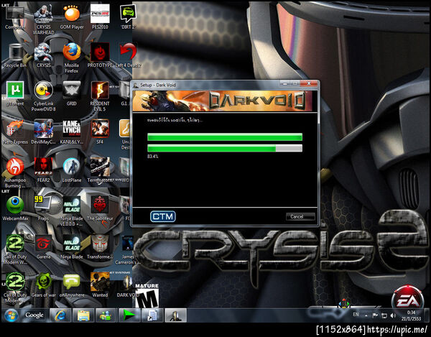Open the Recycle Bin
Screen dimensions: 431x337
tap(15, 55)
